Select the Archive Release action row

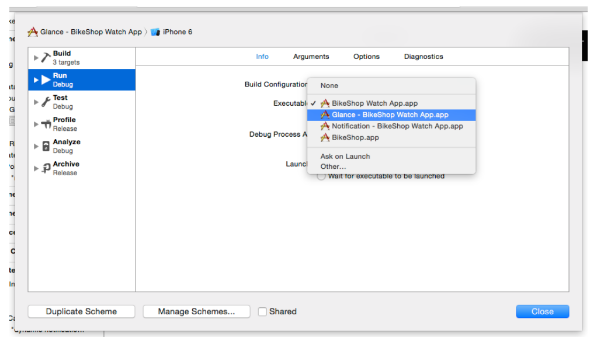click(x=82, y=168)
